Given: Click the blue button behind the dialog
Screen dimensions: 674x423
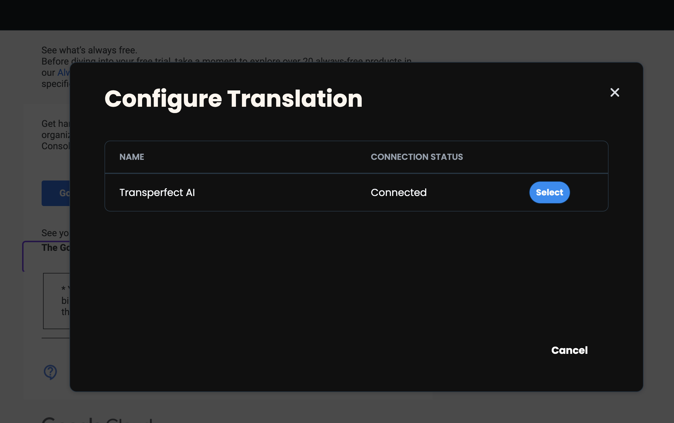Looking at the screenshot, I should point(56,193).
